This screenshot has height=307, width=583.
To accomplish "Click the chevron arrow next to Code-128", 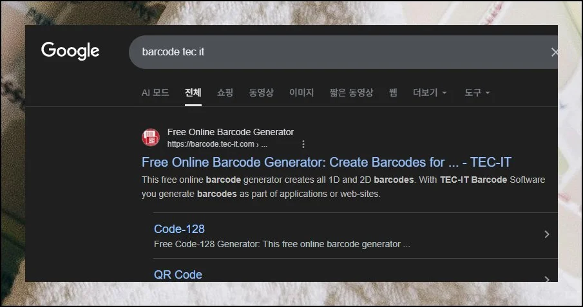I will pyautogui.click(x=546, y=234).
